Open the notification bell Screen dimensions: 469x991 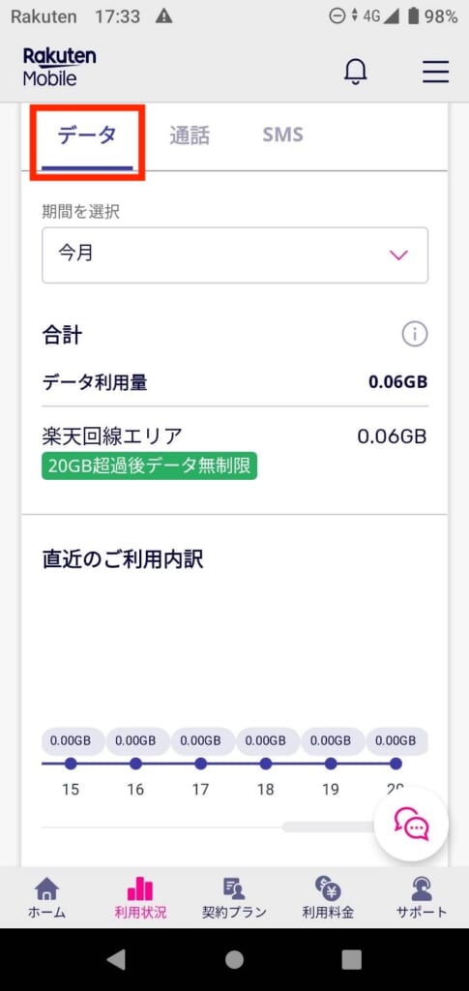[x=356, y=72]
